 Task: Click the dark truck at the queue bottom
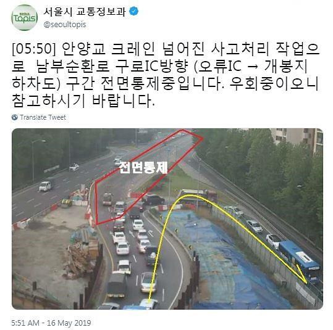click(116, 285)
